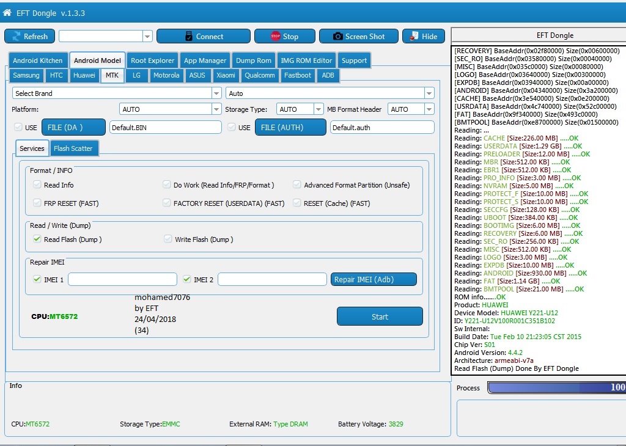Click the Connect button label
Viewport: 626px width, 446px height.
(x=210, y=36)
